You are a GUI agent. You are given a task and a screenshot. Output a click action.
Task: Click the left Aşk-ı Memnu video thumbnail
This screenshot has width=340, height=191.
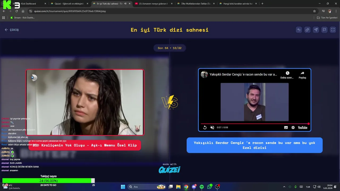click(85, 102)
